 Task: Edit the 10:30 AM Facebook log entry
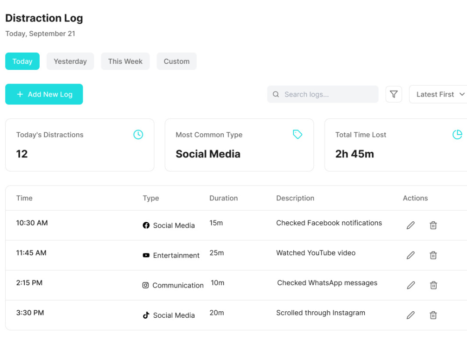[x=410, y=226]
